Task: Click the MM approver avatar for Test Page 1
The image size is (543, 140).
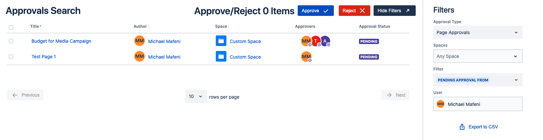Action: pyautogui.click(x=306, y=57)
